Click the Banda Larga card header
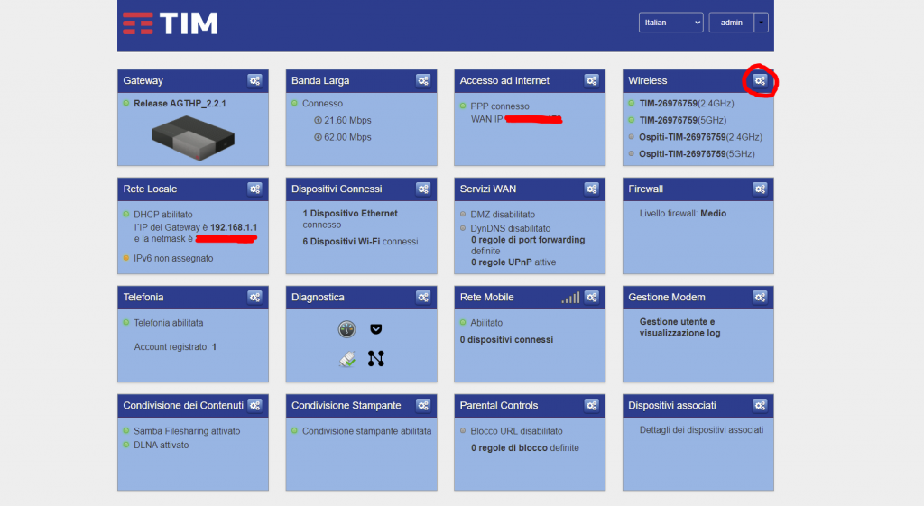924x506 pixels. coord(320,81)
